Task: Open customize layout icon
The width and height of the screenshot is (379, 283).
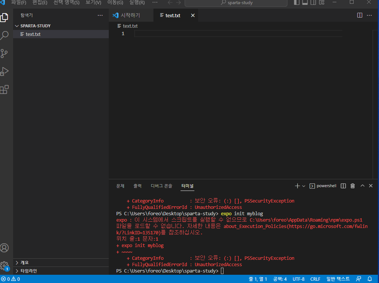Action: coord(322,2)
